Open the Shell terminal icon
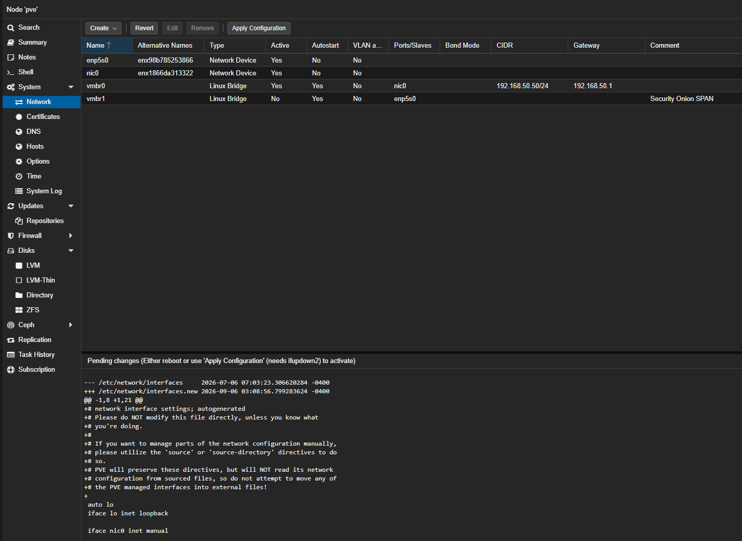The width and height of the screenshot is (742, 541). [x=11, y=72]
